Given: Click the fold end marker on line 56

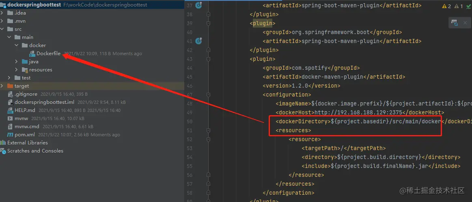Looking at the screenshot, I should tap(208, 175).
